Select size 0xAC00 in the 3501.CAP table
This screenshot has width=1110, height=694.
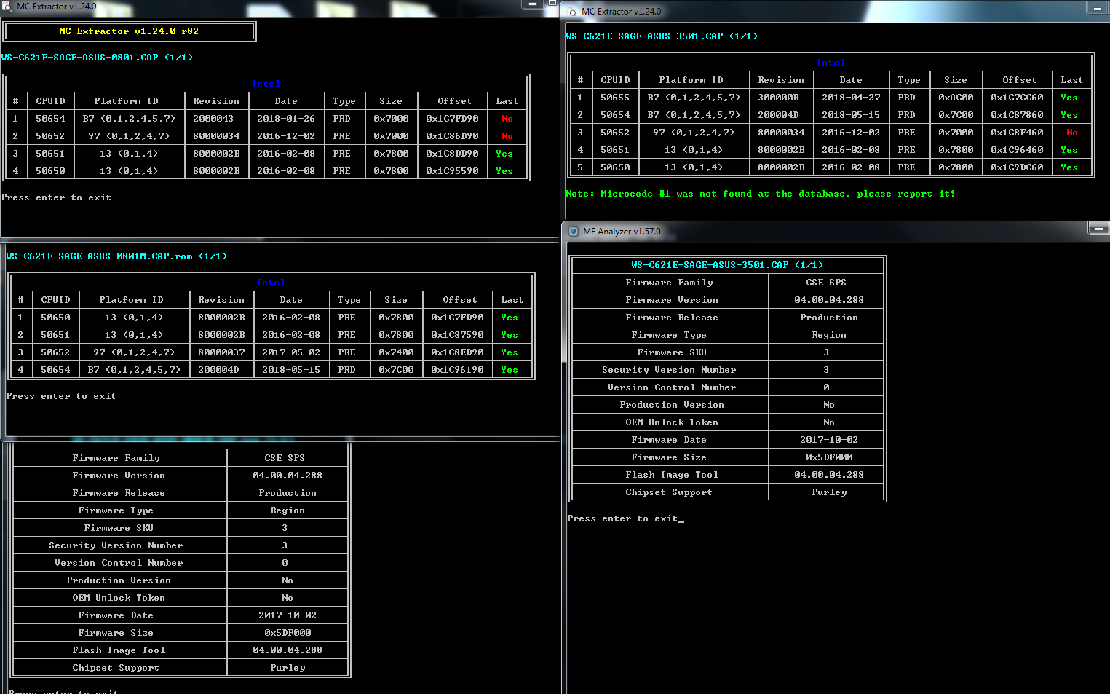coord(956,98)
